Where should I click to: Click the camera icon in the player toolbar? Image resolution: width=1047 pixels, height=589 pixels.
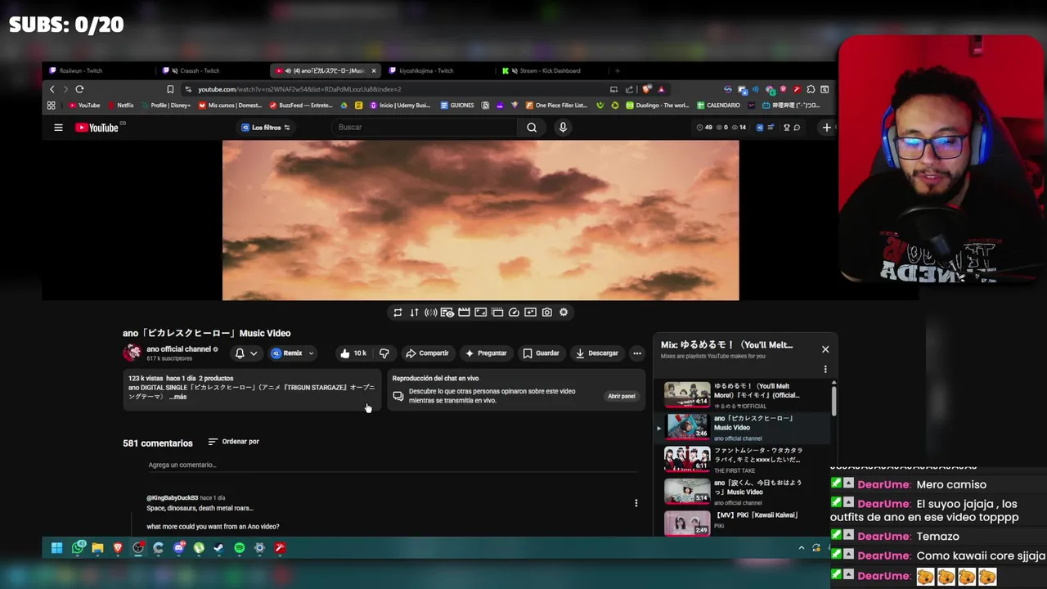[547, 312]
